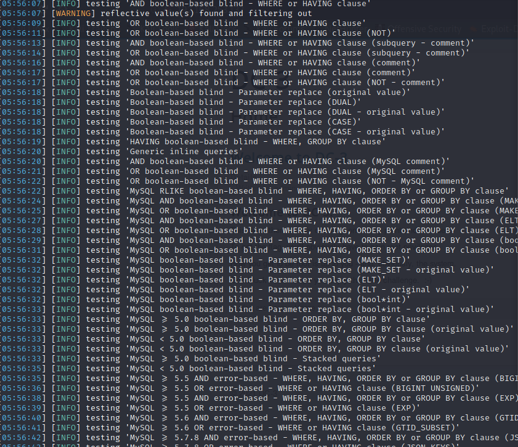Click MySQL Parameter replace '(MAKE_SET - original value)' line
This screenshot has height=447, width=518.
(247, 270)
